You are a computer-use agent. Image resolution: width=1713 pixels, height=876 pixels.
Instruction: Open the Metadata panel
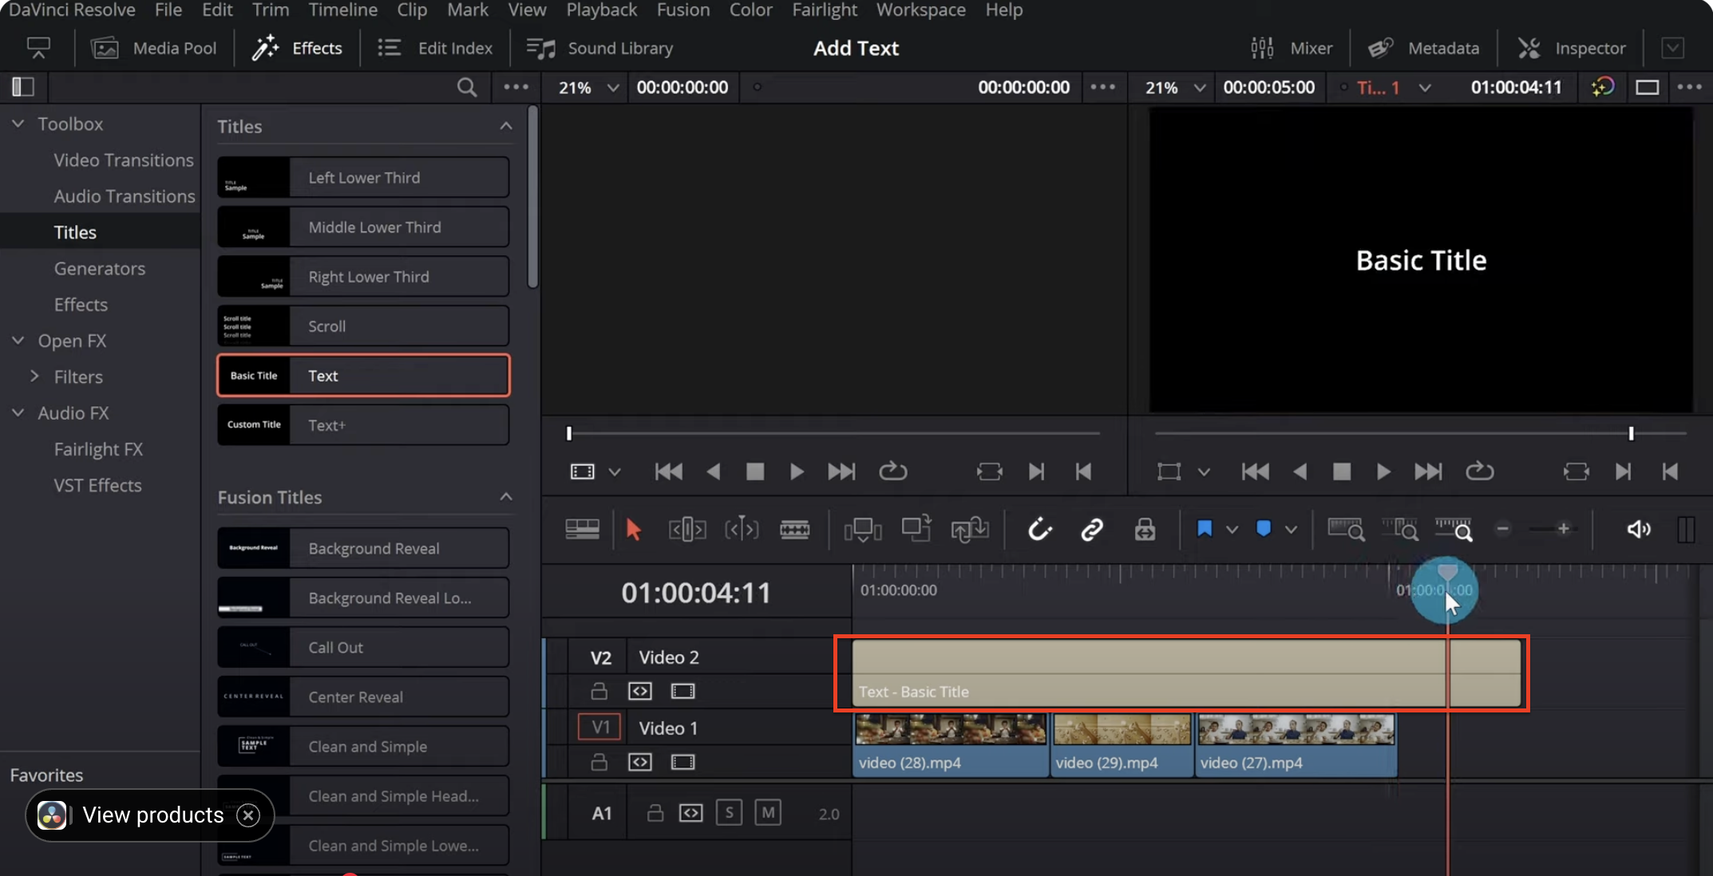(1424, 48)
